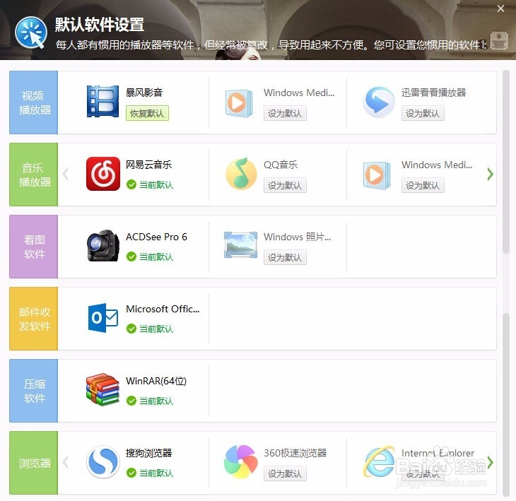Click the ACDSee Pro 6 camera icon
This screenshot has height=501, width=516.
point(103,246)
